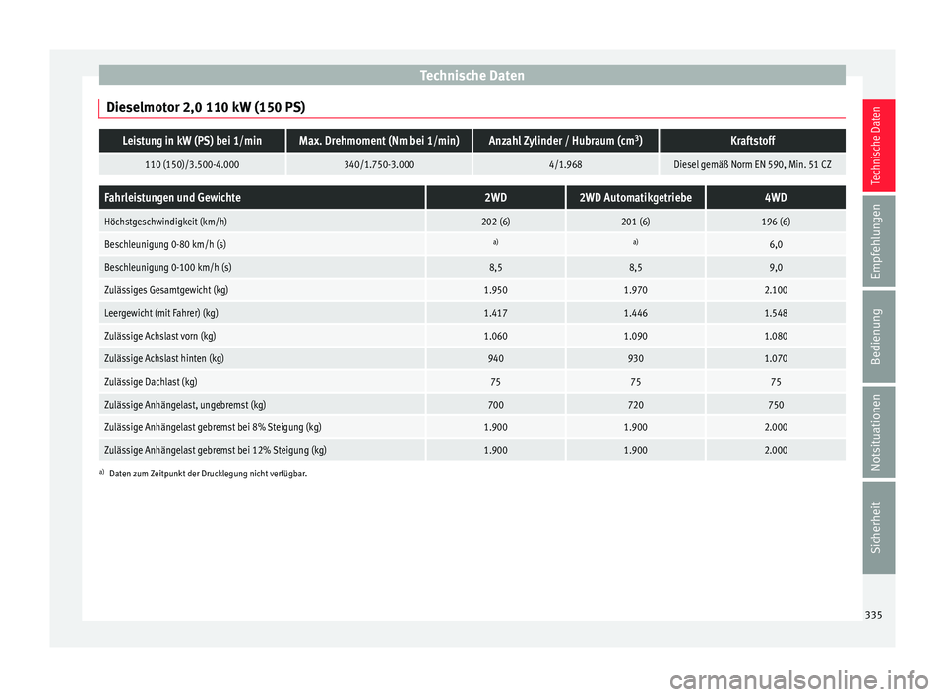Select front axle load value 1.080
945x697 pixels.
point(776,336)
